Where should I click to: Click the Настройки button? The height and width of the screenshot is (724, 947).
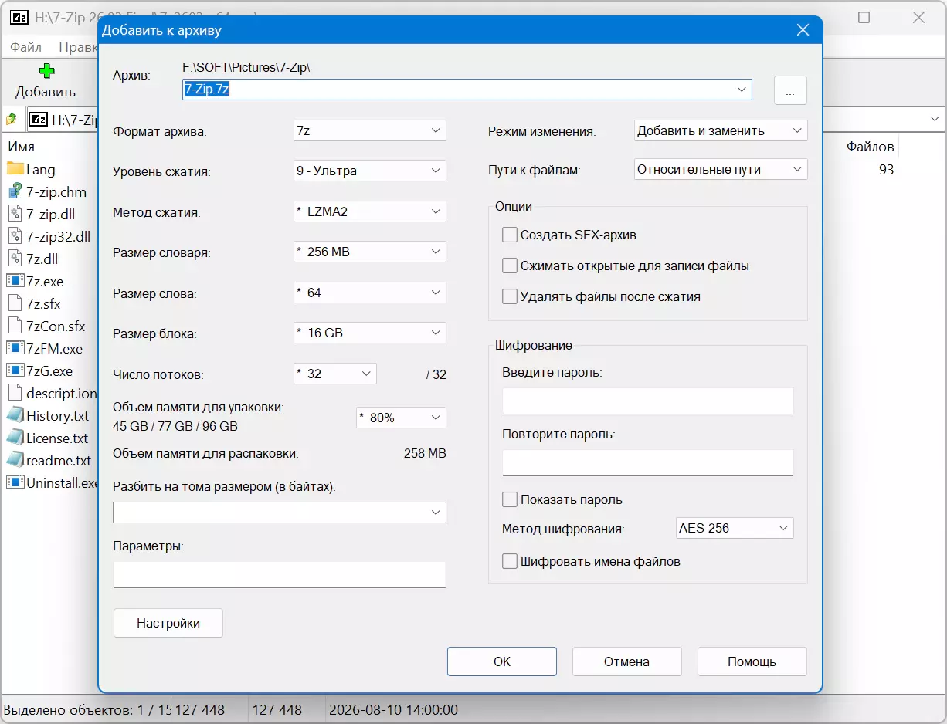[x=168, y=623]
